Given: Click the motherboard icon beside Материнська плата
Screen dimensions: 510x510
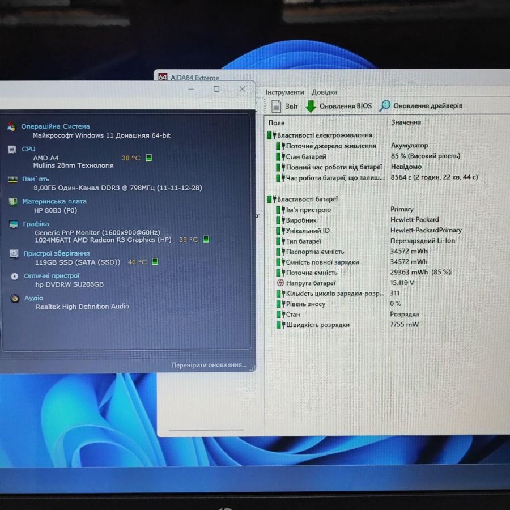Looking at the screenshot, I should click(13, 202).
